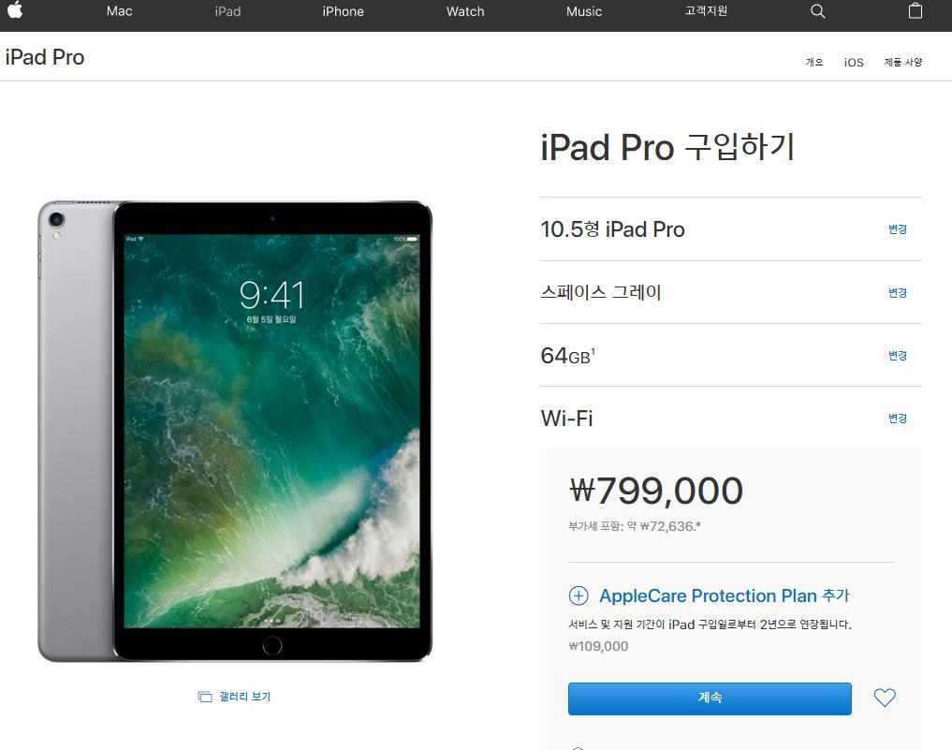Select the Watch menu item

pos(465,11)
